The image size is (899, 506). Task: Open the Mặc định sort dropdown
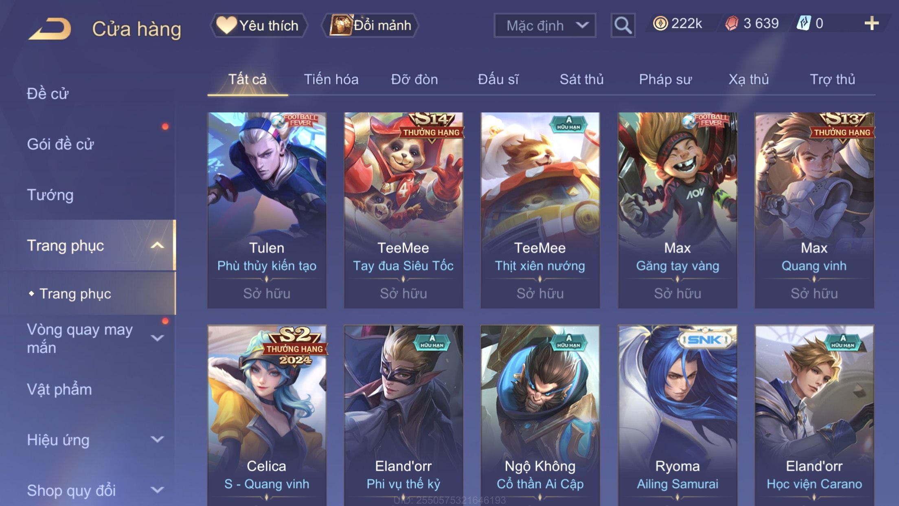pyautogui.click(x=545, y=25)
